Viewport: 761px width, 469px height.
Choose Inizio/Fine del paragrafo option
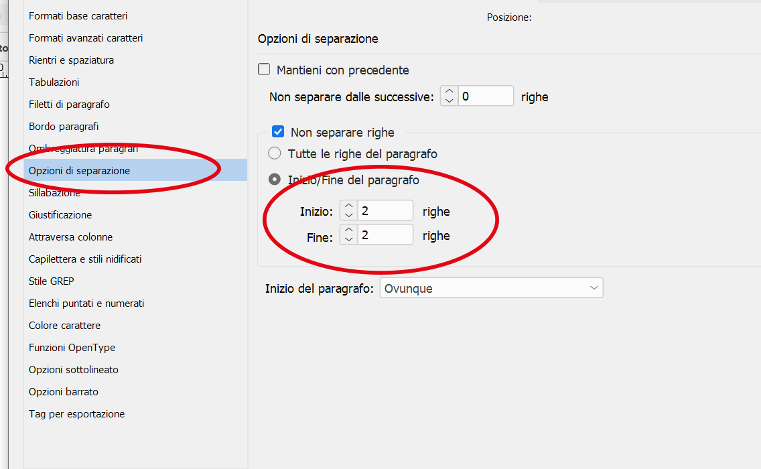274,179
